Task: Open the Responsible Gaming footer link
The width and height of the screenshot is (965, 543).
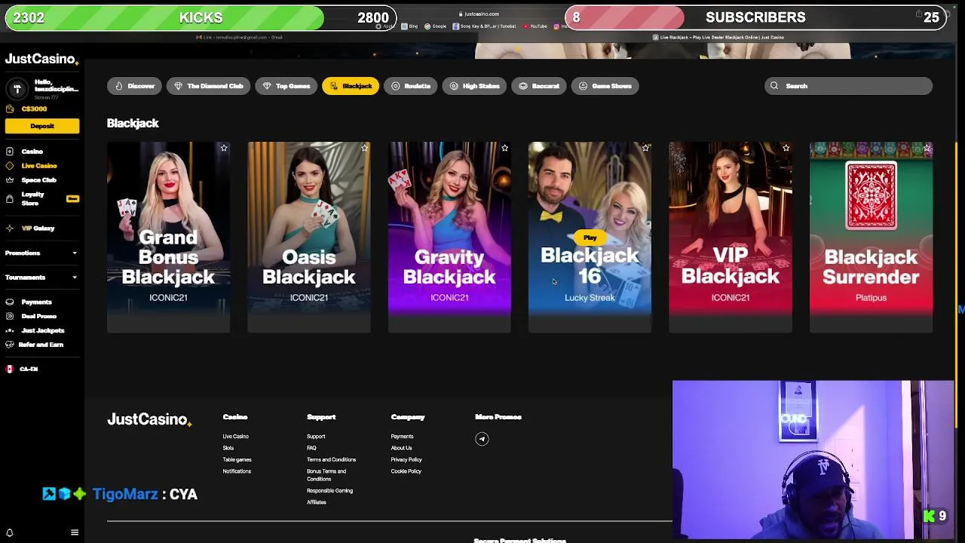Action: pos(329,491)
